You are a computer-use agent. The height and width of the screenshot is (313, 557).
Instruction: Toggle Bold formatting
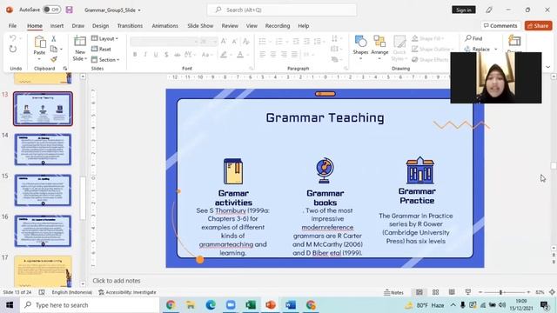coord(135,55)
